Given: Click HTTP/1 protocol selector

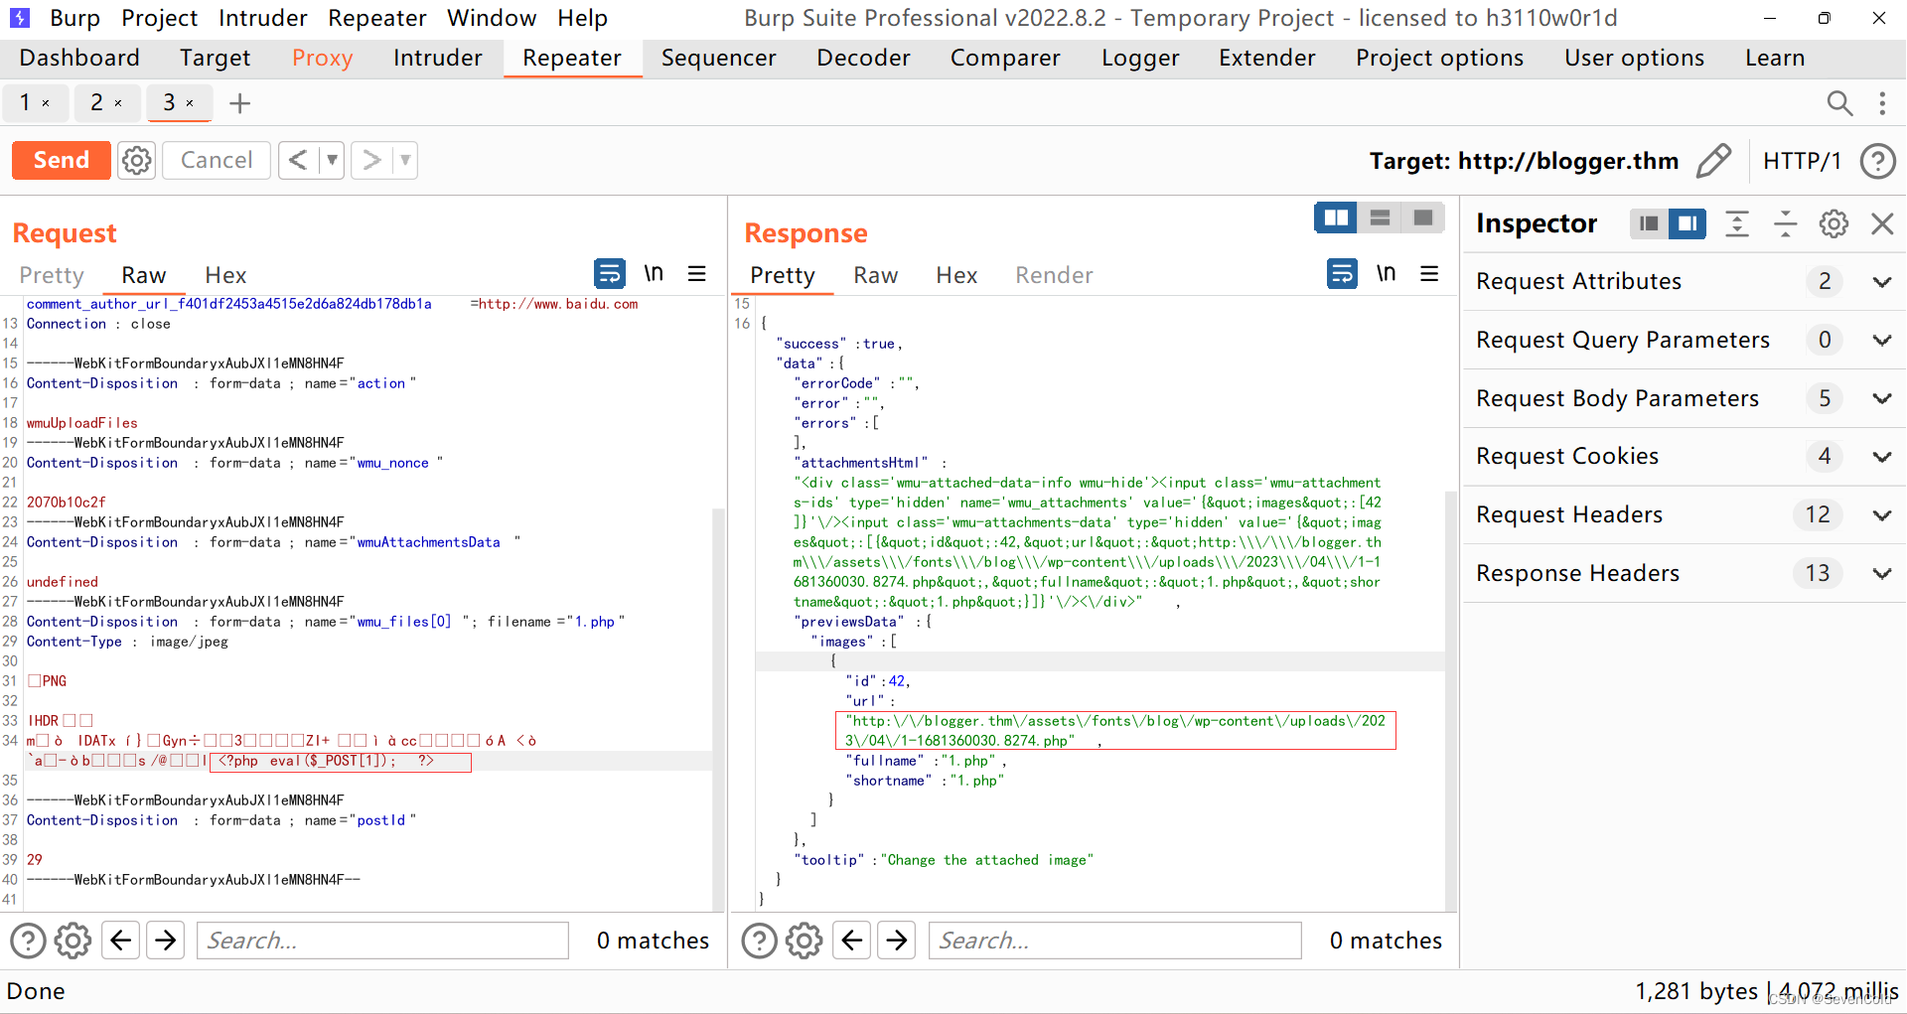Looking at the screenshot, I should pyautogui.click(x=1802, y=161).
